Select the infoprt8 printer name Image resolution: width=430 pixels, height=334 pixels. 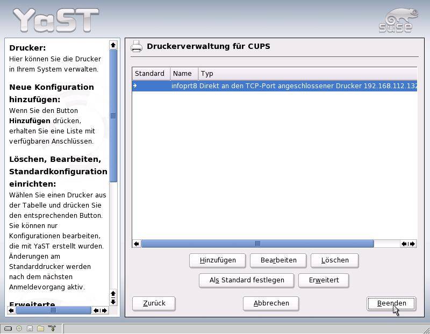click(184, 86)
